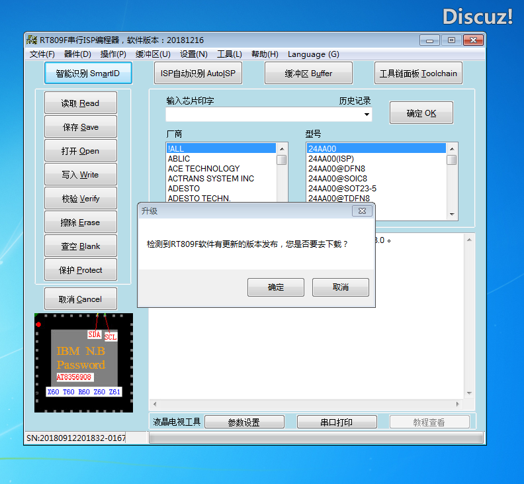Viewport: 524px width, 484px height.
Task: Click the 保护 Protect button
Action: pyautogui.click(x=81, y=269)
